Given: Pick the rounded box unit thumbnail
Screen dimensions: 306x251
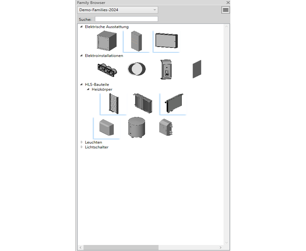Looking at the screenshot, I should pyautogui.click(x=107, y=128).
